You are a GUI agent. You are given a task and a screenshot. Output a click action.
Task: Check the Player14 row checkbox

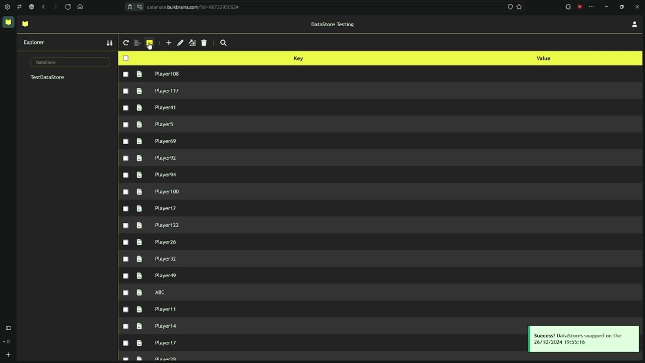[x=125, y=326]
